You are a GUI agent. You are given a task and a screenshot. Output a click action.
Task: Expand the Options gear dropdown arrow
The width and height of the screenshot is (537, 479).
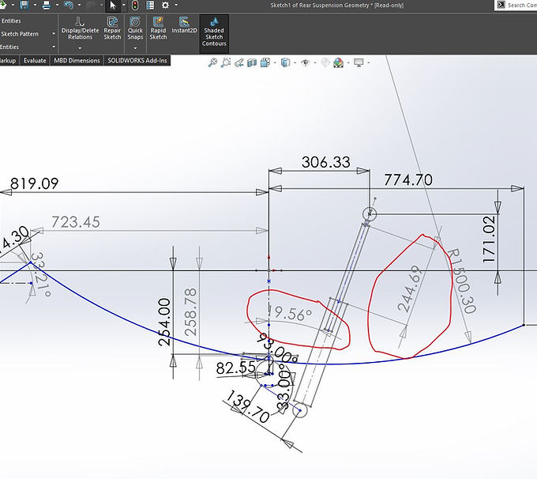(x=176, y=6)
